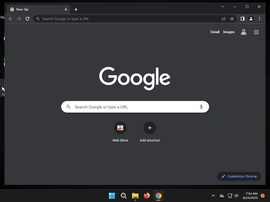Open the three-dot Chrome menu

[x=259, y=19]
